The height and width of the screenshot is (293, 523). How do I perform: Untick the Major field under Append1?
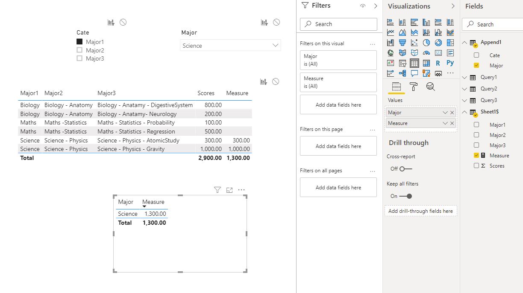(476, 66)
